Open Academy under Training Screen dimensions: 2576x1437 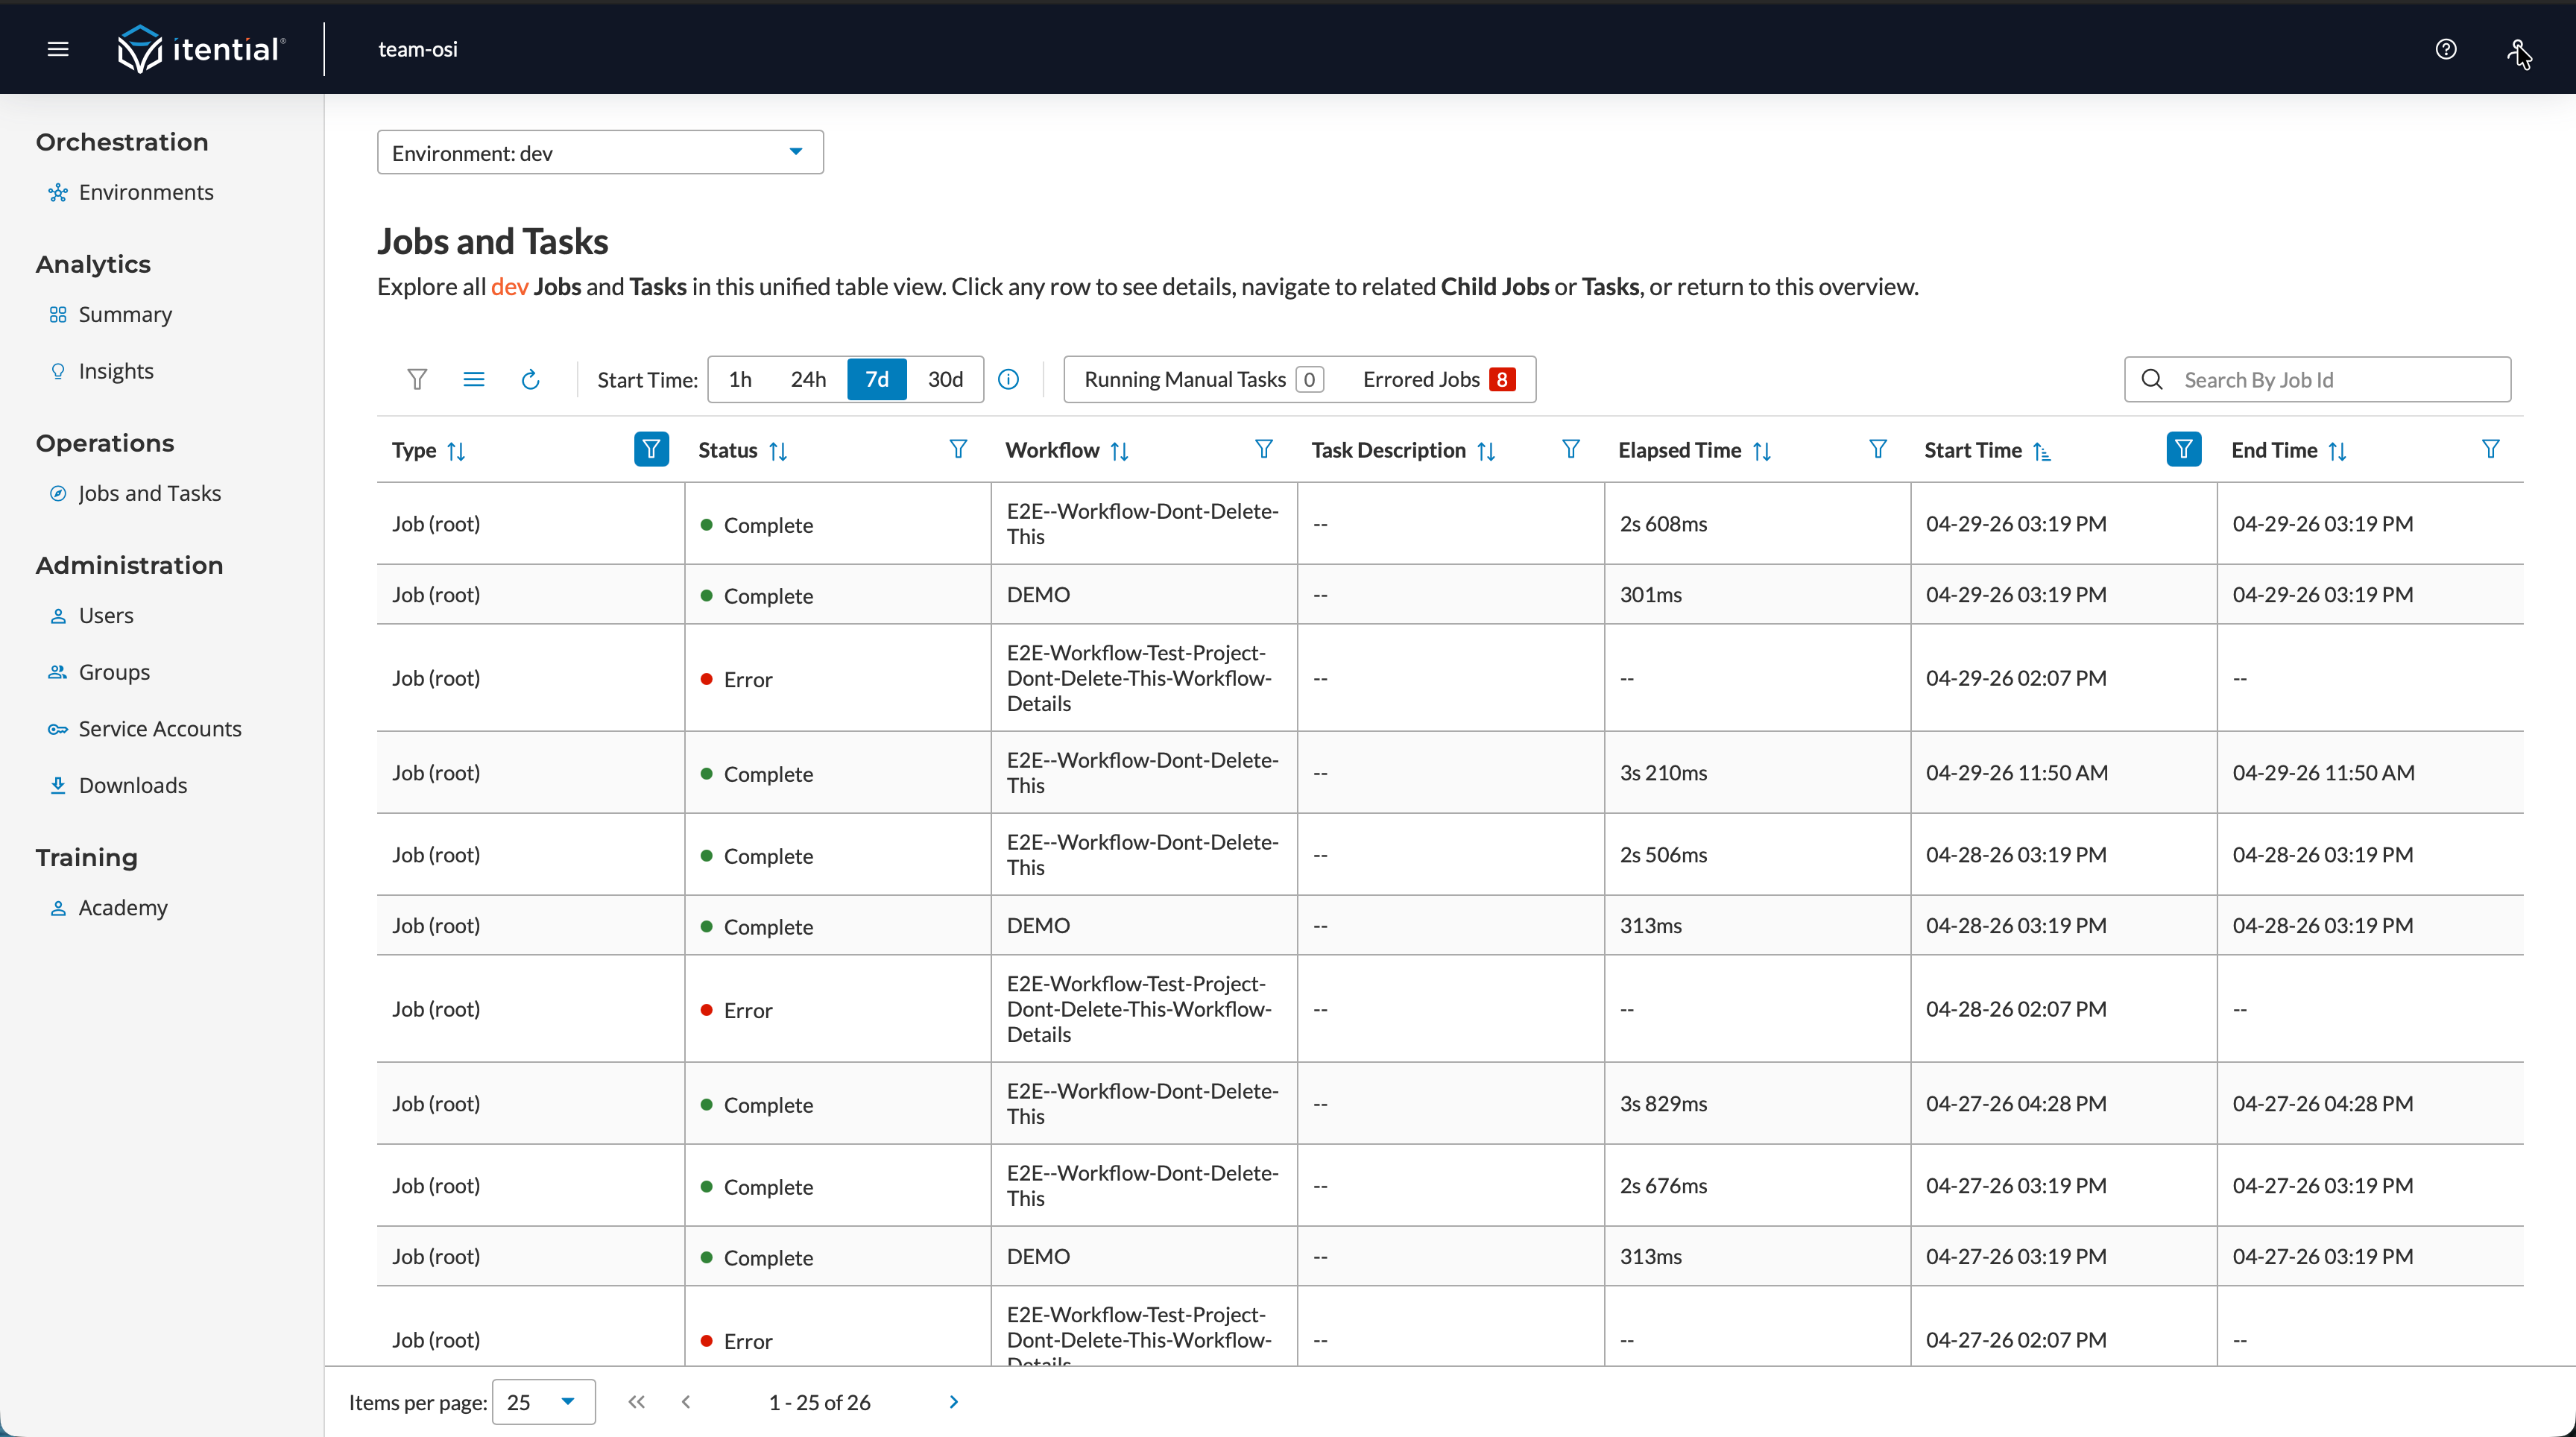(123, 907)
